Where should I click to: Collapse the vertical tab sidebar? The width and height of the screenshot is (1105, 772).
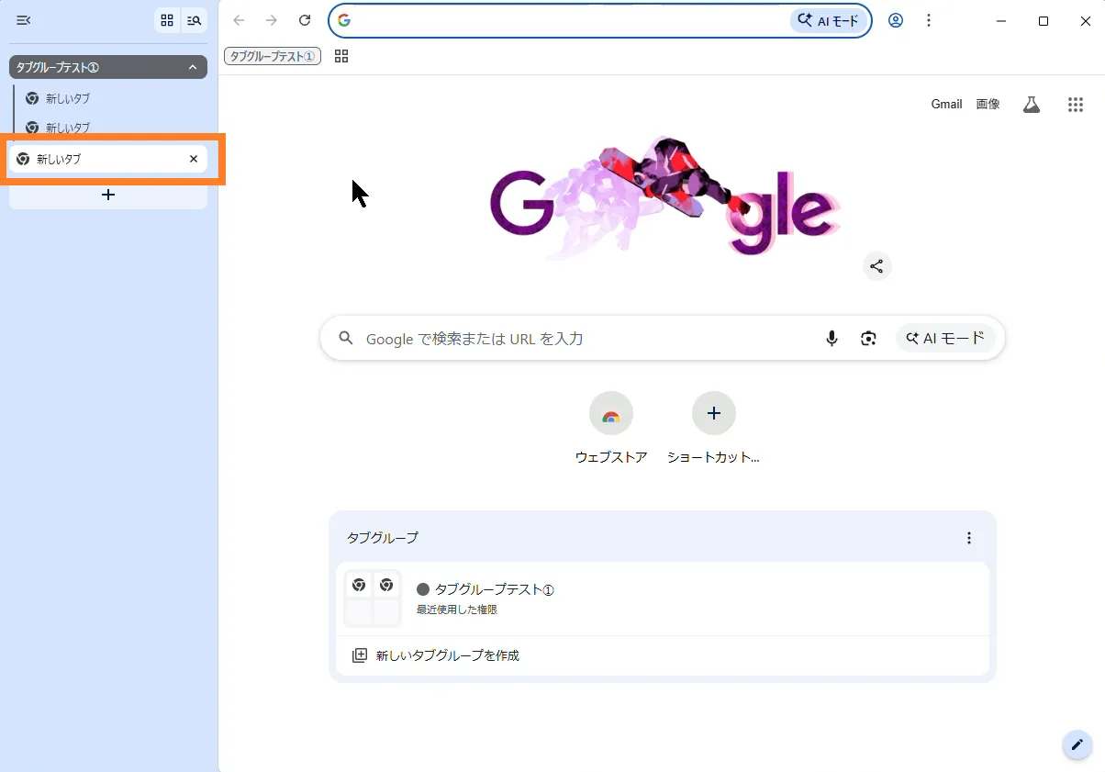[24, 20]
